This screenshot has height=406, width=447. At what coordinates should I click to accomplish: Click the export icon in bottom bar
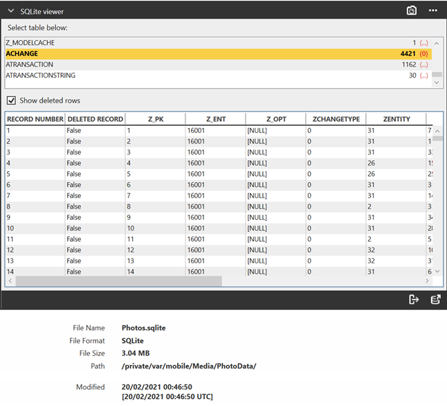[414, 299]
